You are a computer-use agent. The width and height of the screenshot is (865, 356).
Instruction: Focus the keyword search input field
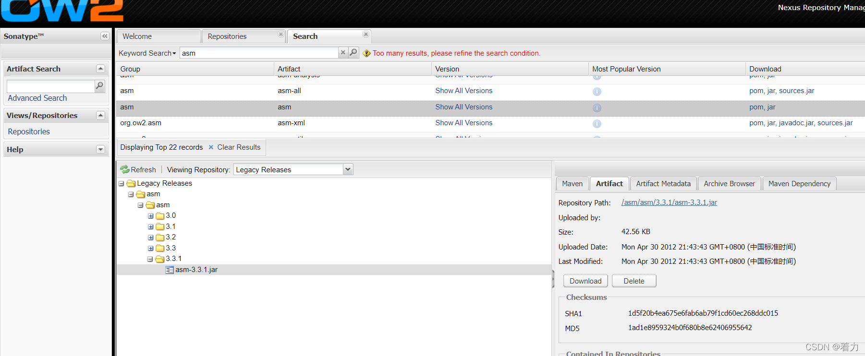pyautogui.click(x=259, y=53)
